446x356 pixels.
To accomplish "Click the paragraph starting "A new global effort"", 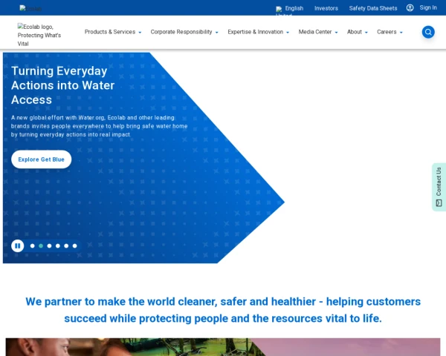I will coord(100,126).
